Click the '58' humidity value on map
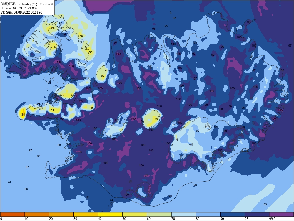This screenshot has width=294, height=221. 62,95
